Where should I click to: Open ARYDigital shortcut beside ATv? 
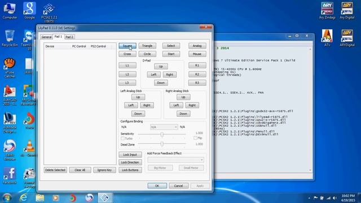[x=347, y=38]
